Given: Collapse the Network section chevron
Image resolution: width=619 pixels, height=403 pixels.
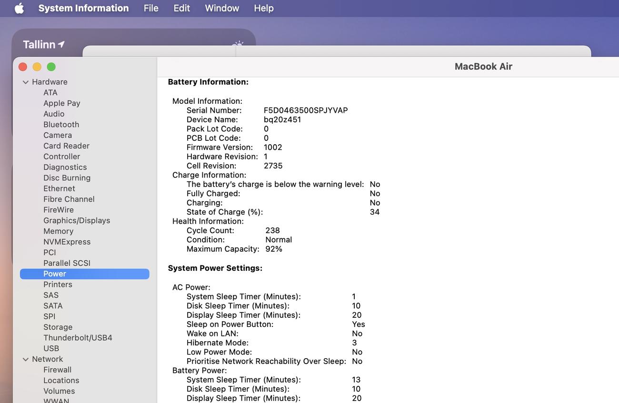Looking at the screenshot, I should (x=26, y=359).
